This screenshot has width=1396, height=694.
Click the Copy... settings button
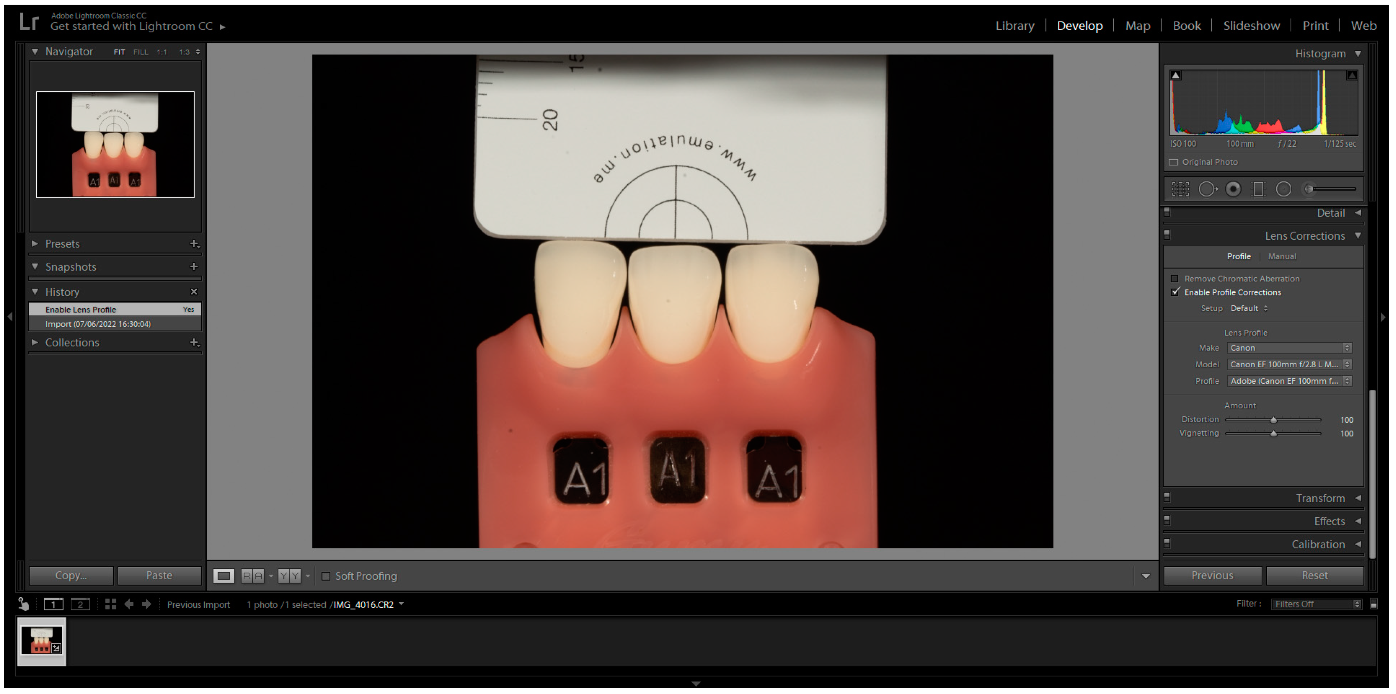(71, 575)
